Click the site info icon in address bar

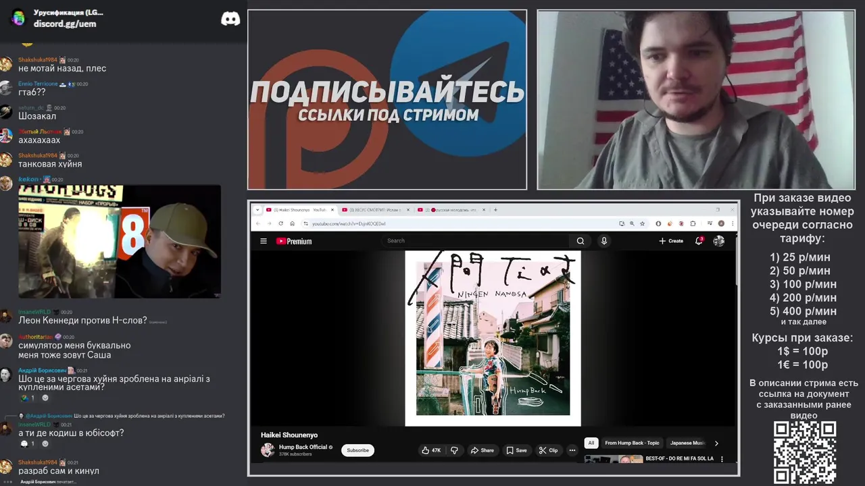pos(305,223)
